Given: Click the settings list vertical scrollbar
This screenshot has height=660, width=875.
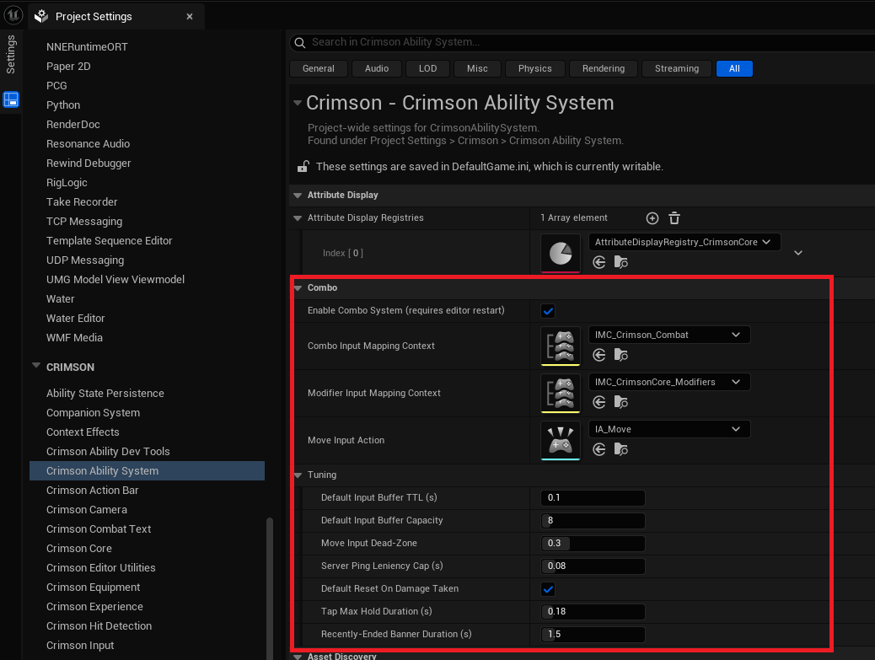Looking at the screenshot, I should pos(270,588).
